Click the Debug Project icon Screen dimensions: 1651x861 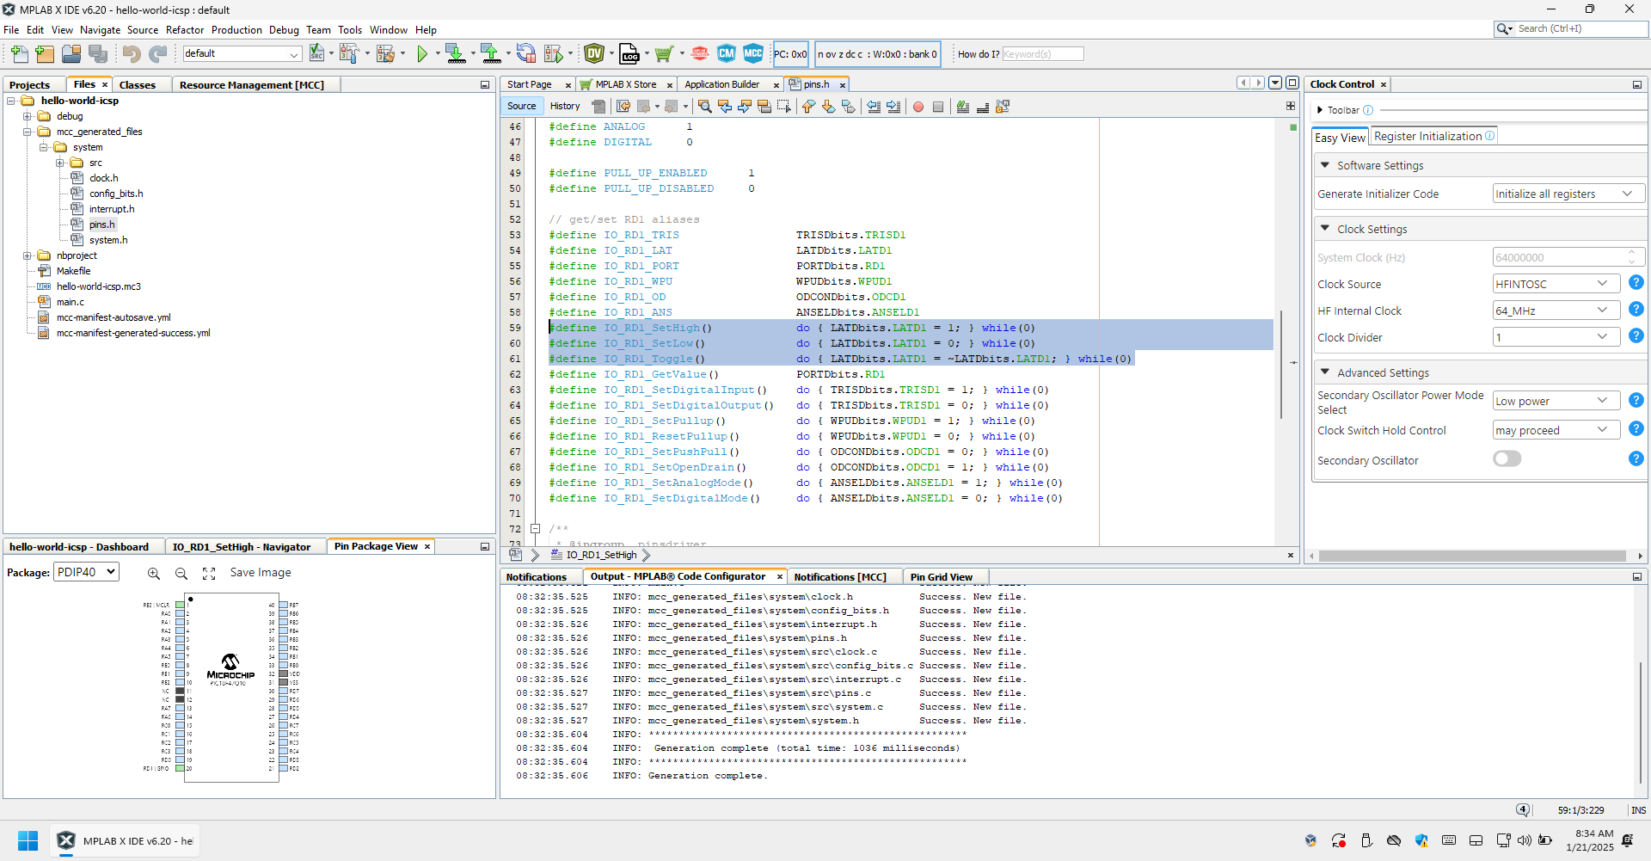[x=555, y=54]
